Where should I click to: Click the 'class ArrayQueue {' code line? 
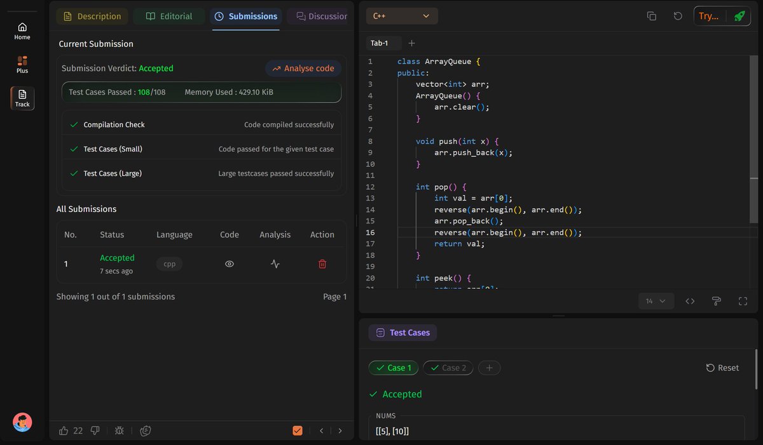pyautogui.click(x=439, y=62)
